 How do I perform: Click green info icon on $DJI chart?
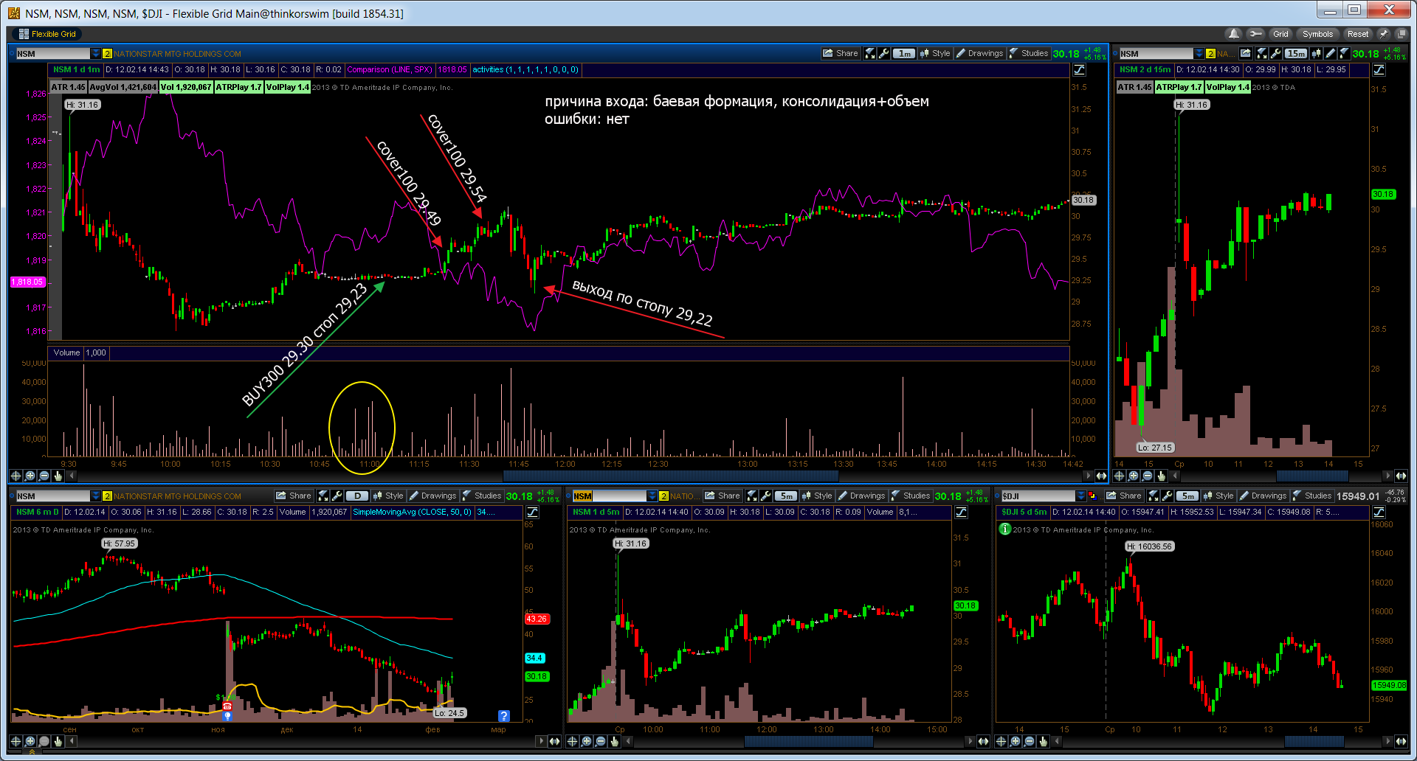1004,529
